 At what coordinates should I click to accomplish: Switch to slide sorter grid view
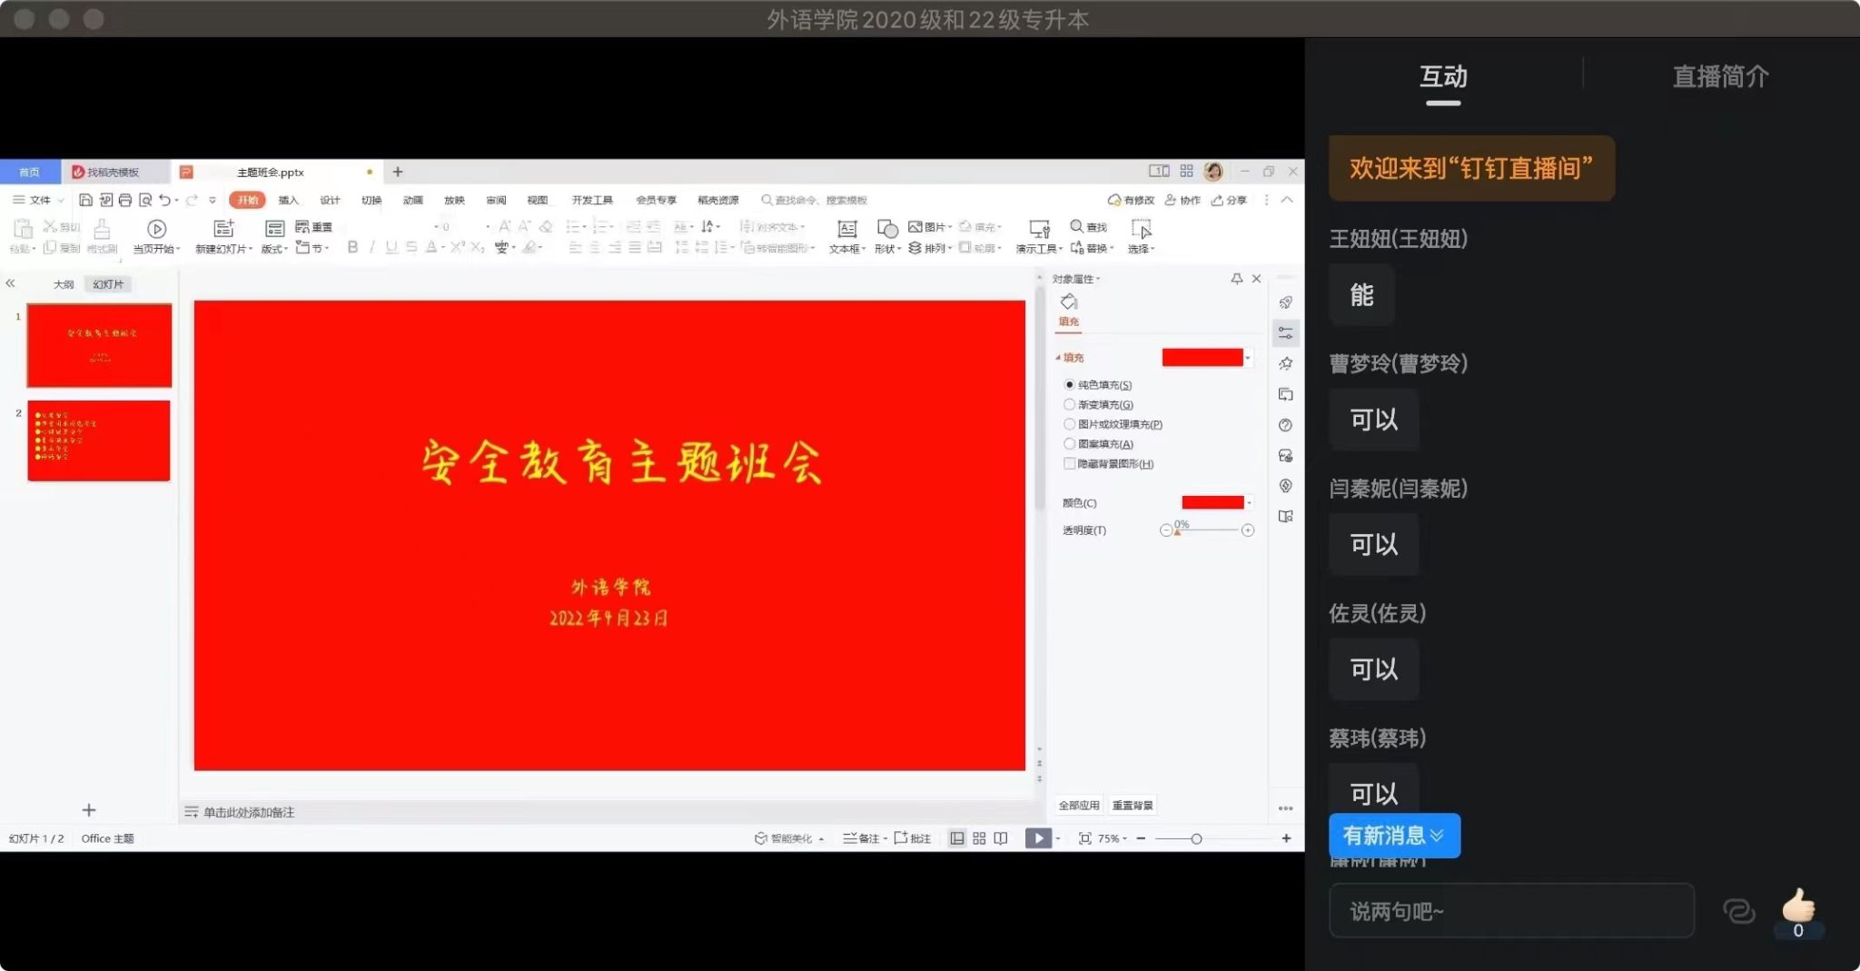979,838
